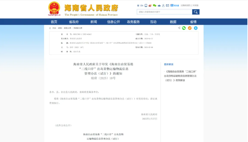Screen dimensions: 248x142
Task: Switch to 关怀版 care version
Action: (x=195, y=5)
